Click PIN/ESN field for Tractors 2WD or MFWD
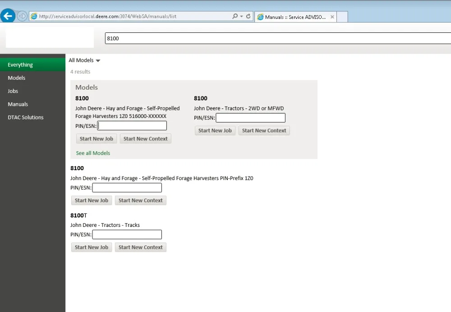The width and height of the screenshot is (451, 312). point(250,118)
